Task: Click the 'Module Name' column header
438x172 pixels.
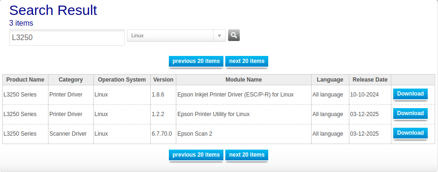Action: pos(243,80)
